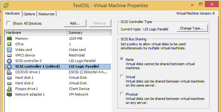Click the Remove button

coord(100,23)
